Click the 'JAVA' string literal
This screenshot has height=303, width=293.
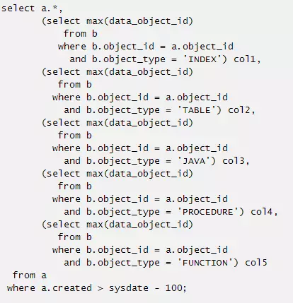pos(194,161)
